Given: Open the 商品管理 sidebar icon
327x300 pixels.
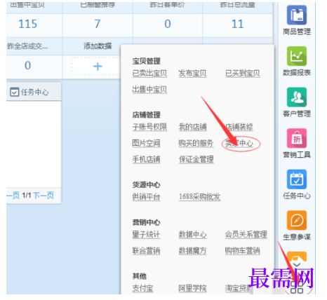Looking at the screenshot, I should (297, 15).
